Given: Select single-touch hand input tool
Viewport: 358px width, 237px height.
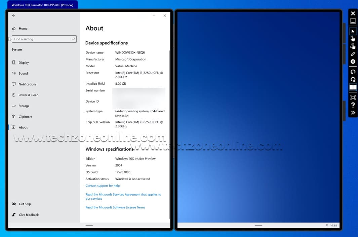Looking at the screenshot, I should point(353,39).
